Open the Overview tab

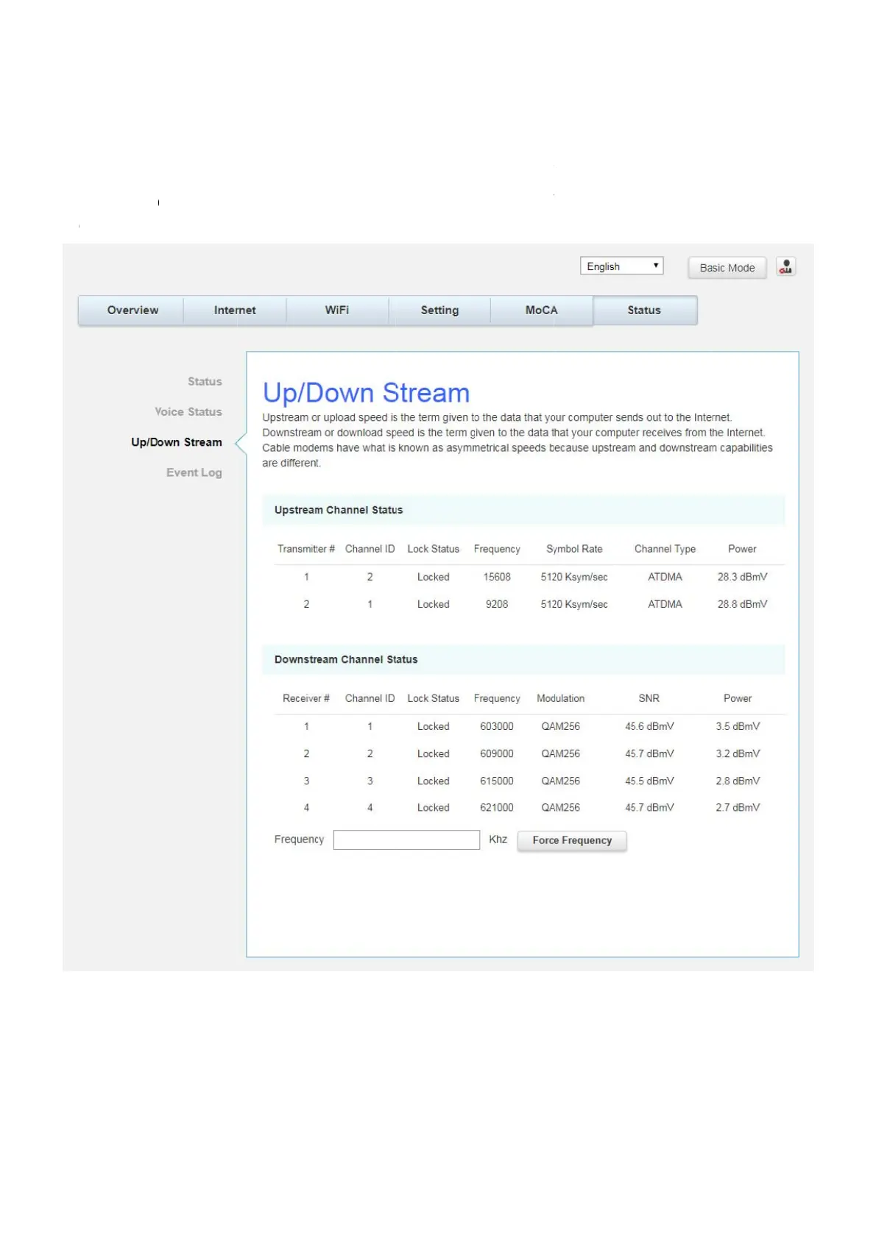click(133, 310)
